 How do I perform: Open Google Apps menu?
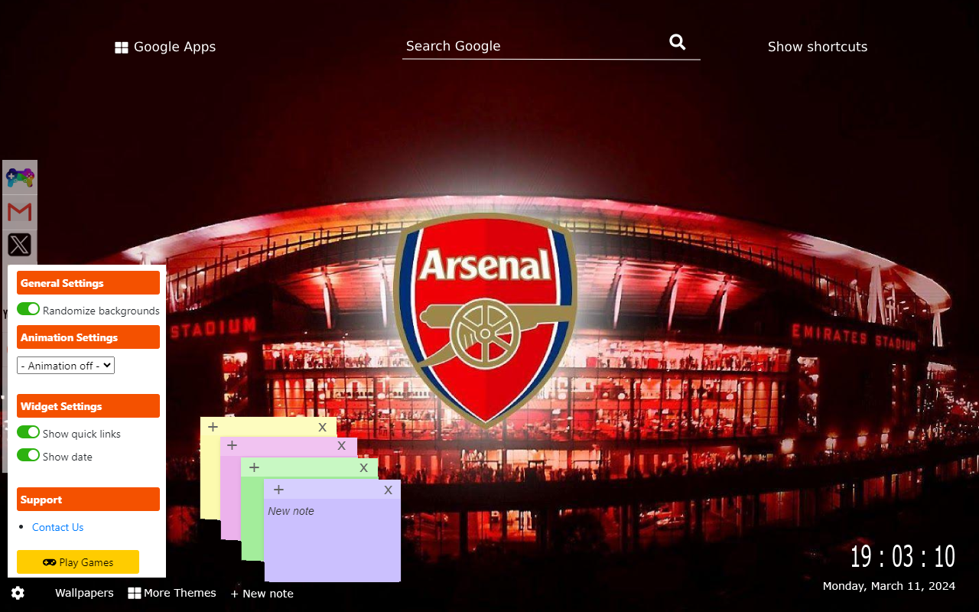pos(165,47)
